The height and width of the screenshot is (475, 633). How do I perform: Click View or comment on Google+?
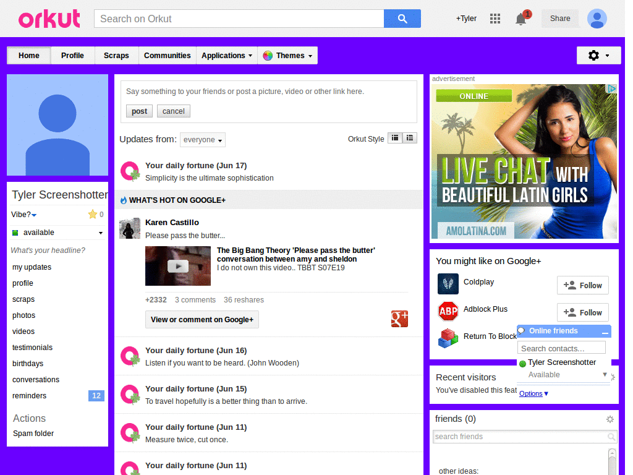point(202,320)
